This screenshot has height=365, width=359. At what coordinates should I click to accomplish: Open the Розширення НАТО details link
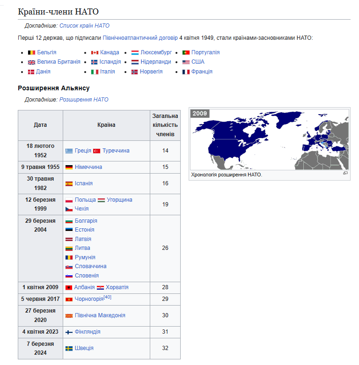point(84,100)
